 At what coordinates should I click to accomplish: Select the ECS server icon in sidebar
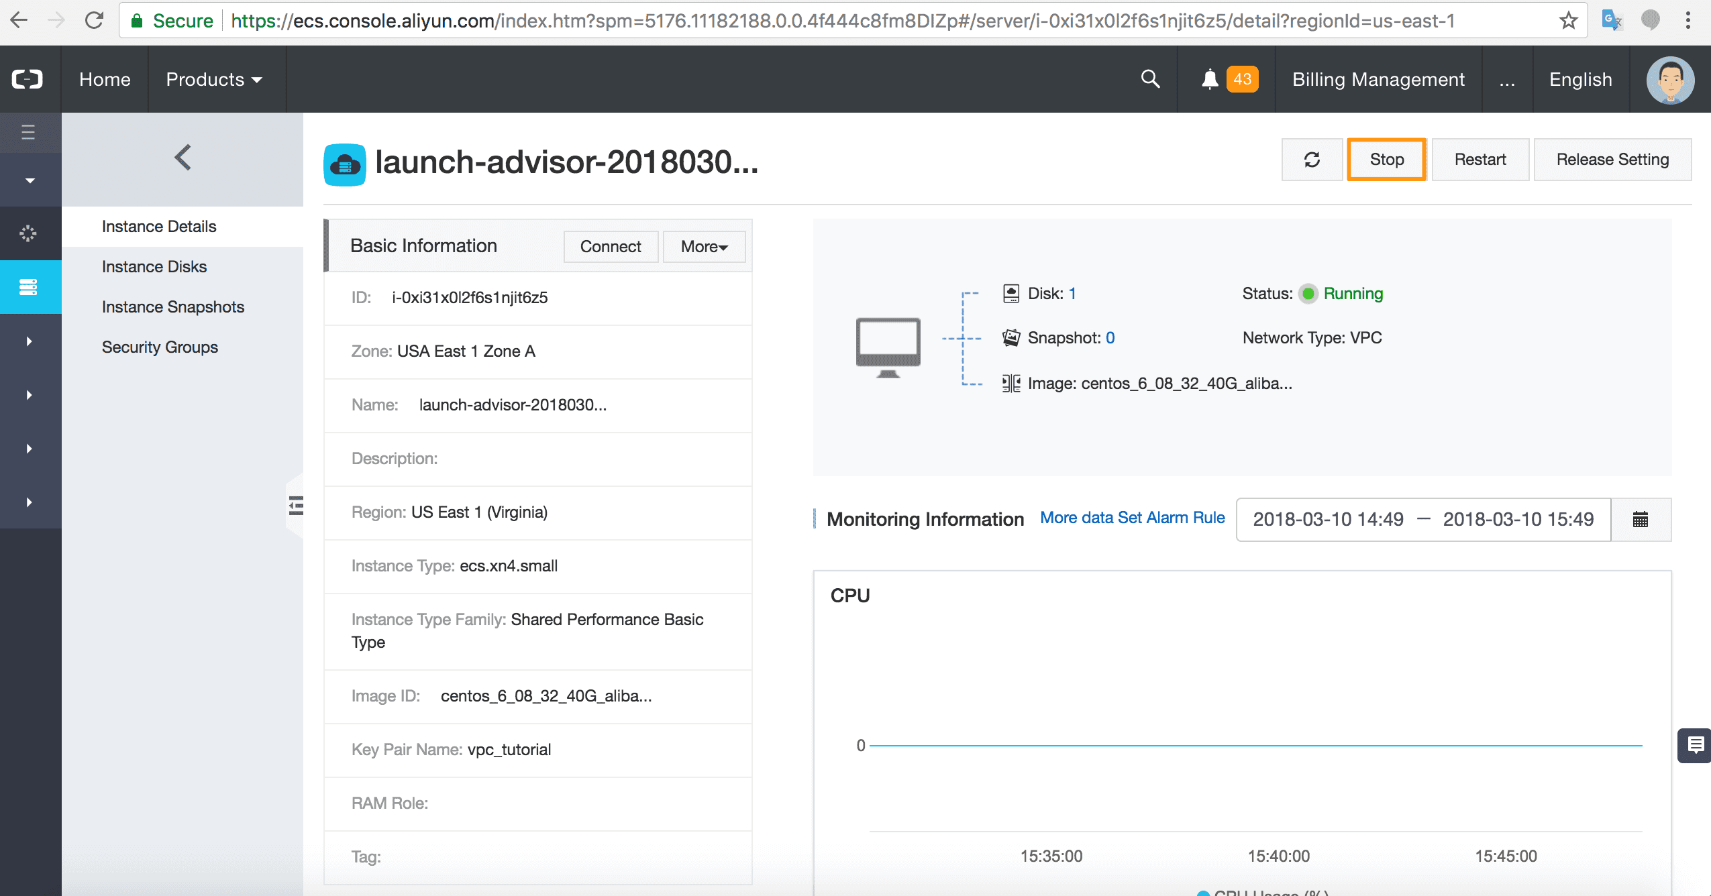[x=28, y=287]
